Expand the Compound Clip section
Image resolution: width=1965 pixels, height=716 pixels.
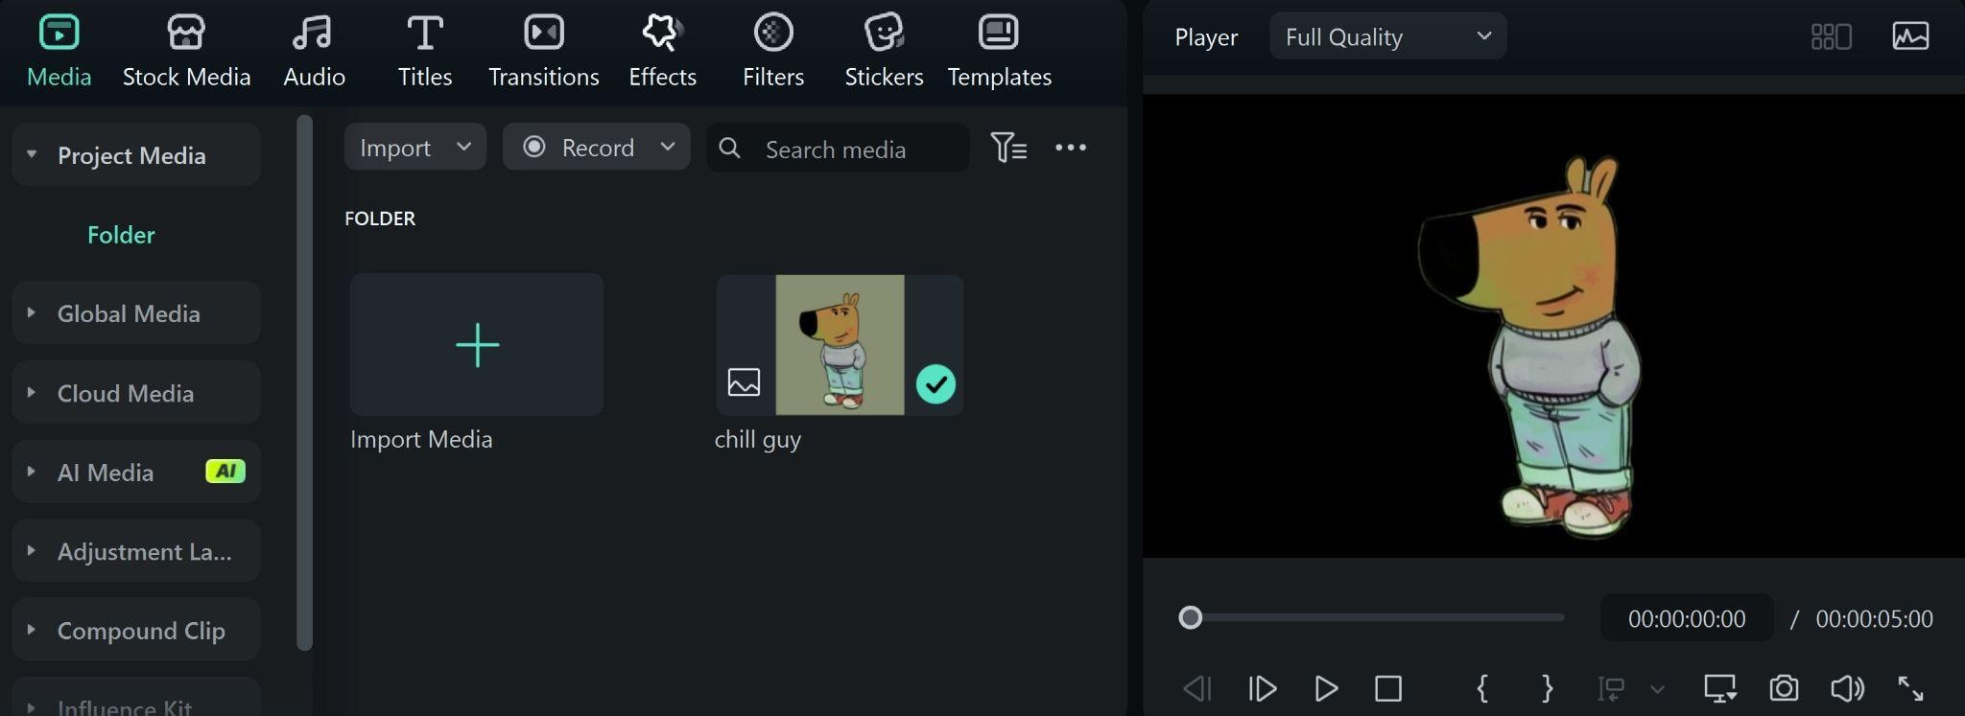click(32, 630)
